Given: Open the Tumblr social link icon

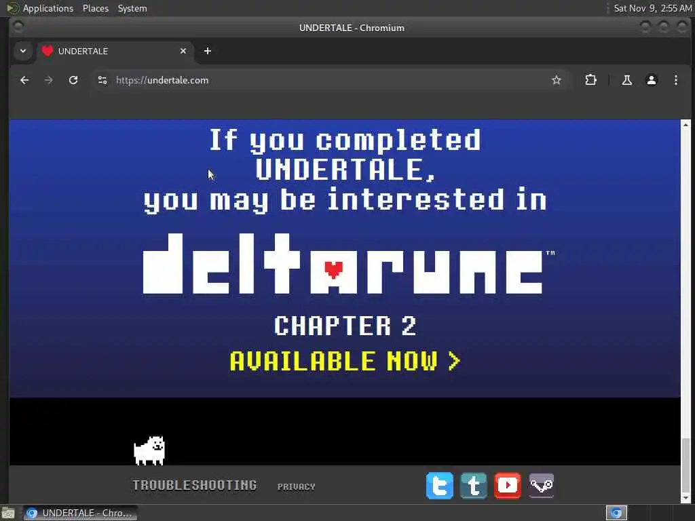Looking at the screenshot, I should point(473,486).
